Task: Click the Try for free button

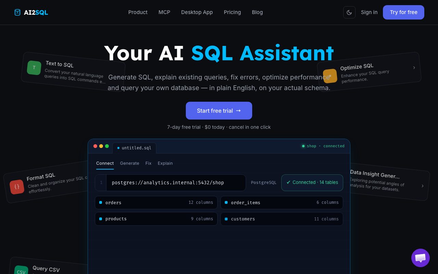Action: (x=403, y=12)
